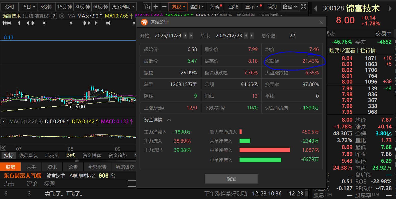The image size is (396, 199).
Task: Click the 东方财富人气榜 link
Action: tap(22, 175)
